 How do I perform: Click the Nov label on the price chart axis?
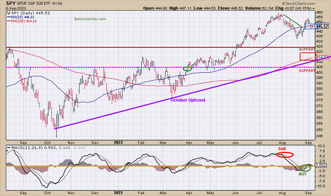(71, 143)
